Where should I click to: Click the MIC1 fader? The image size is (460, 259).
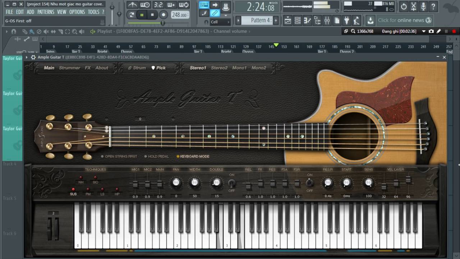[x=135, y=185]
